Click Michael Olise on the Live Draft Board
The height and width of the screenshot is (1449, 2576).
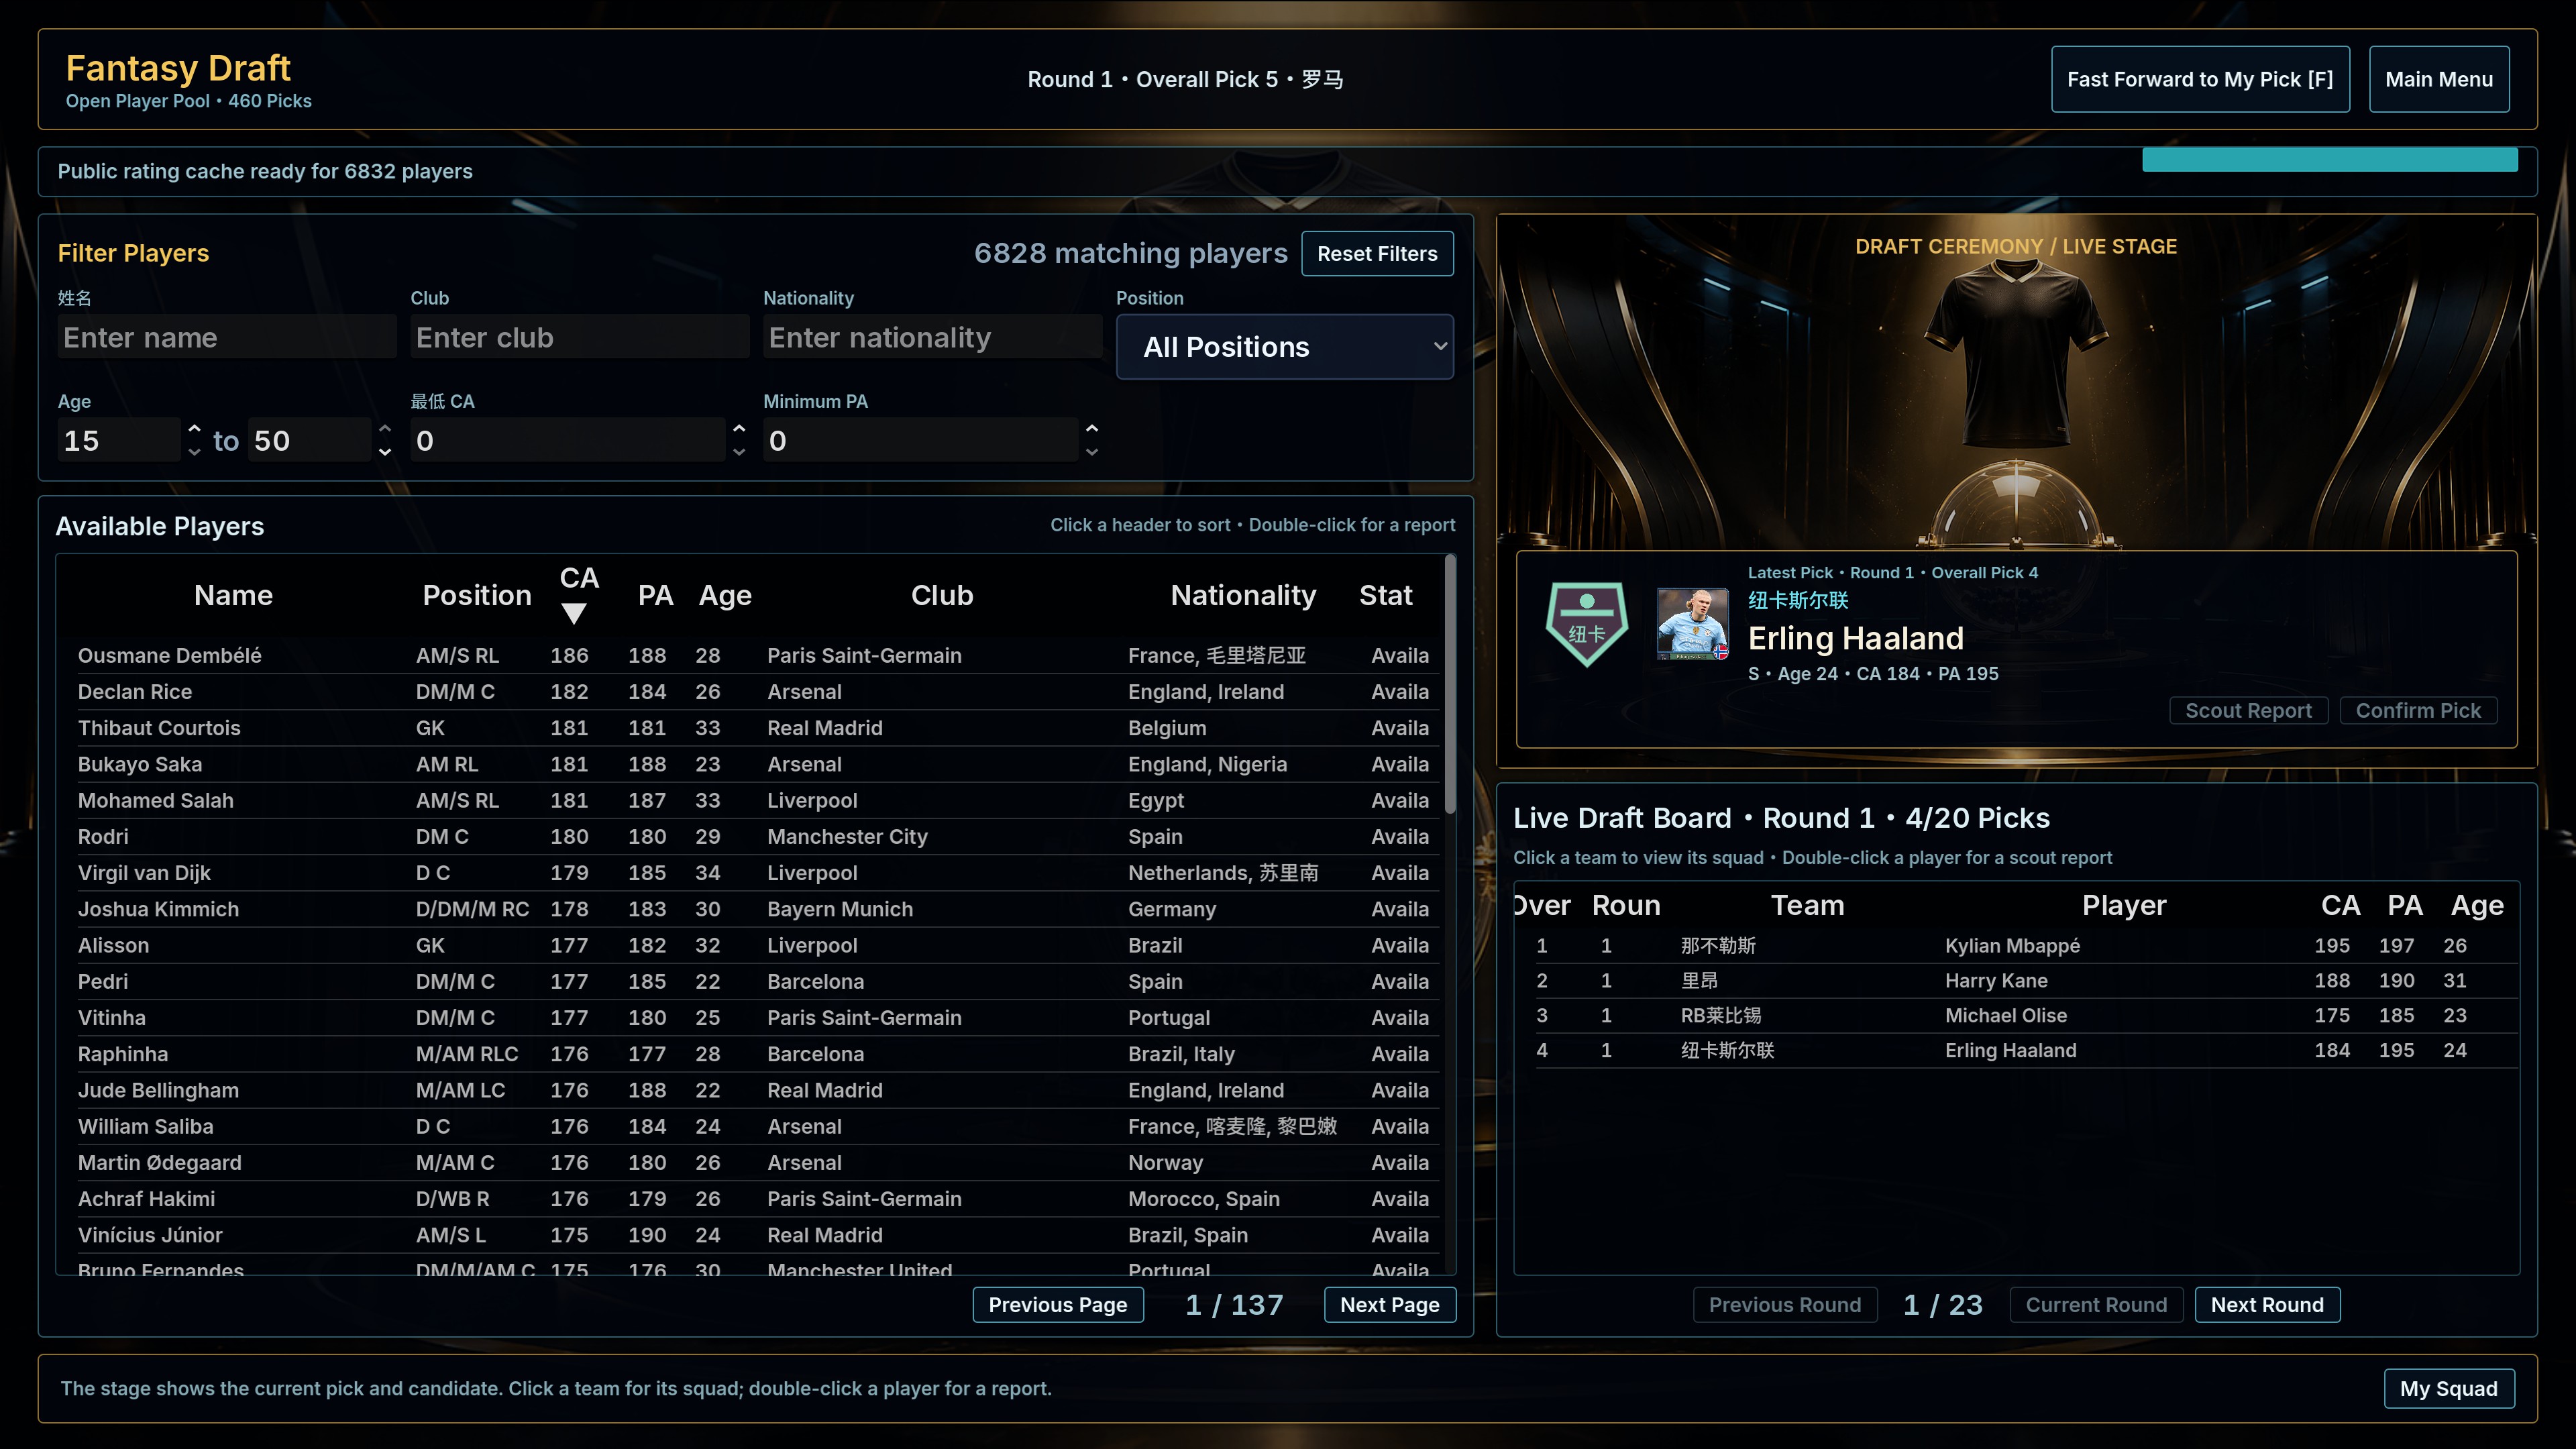(2006, 1016)
